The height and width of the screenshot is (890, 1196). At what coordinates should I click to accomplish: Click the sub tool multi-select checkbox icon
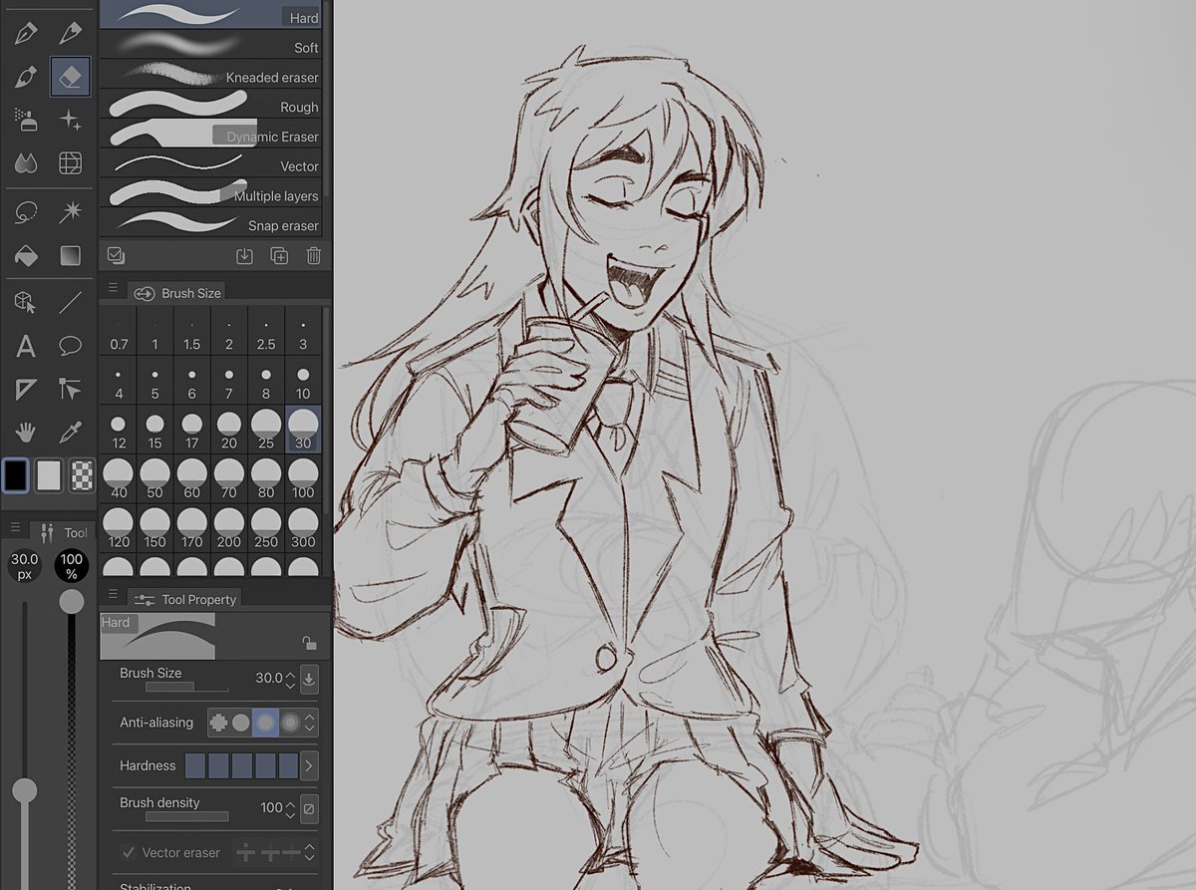click(x=116, y=255)
